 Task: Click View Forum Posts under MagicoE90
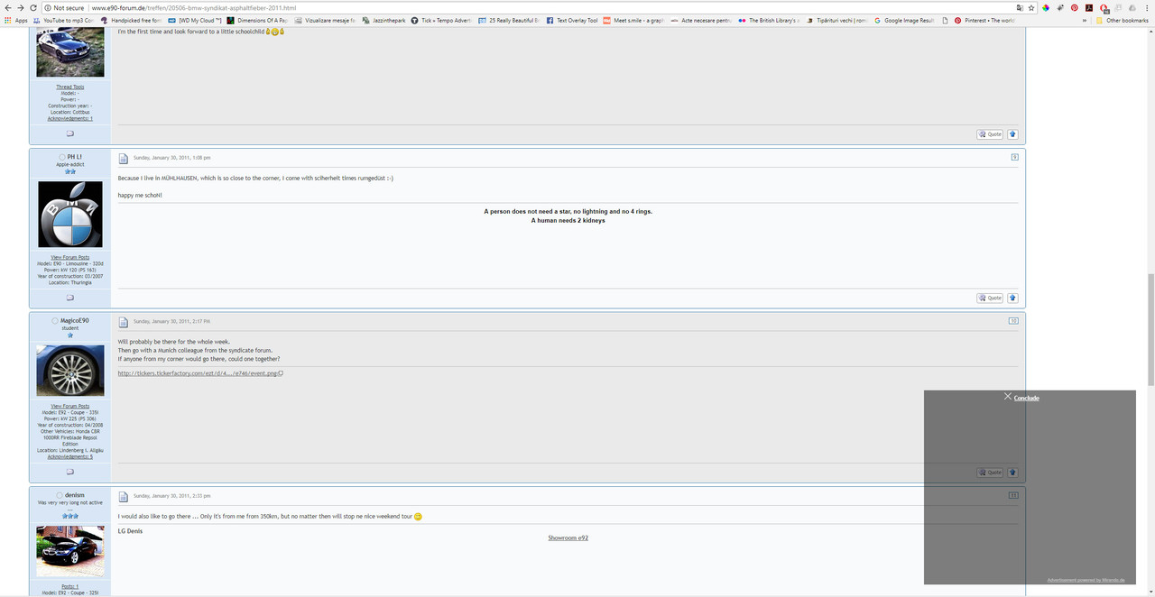point(70,406)
